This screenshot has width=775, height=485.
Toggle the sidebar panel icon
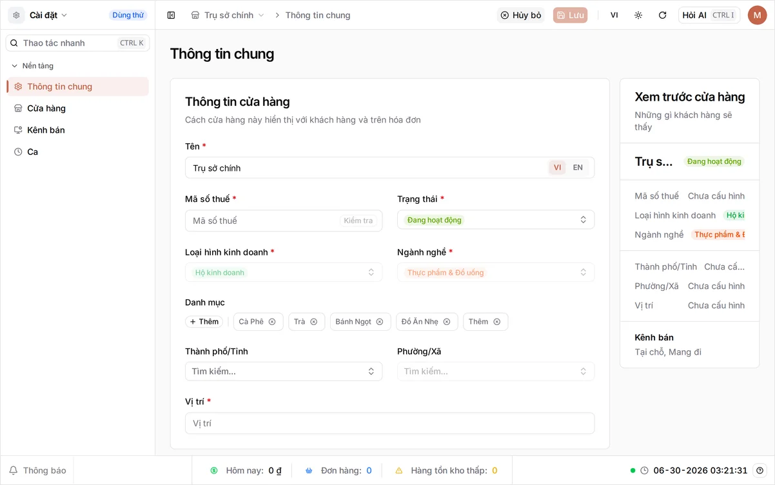click(171, 15)
